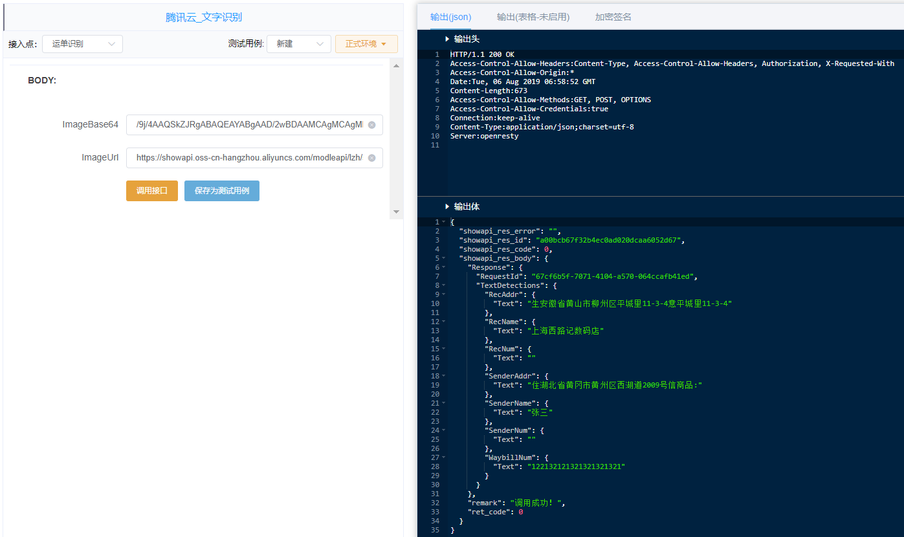The width and height of the screenshot is (904, 537).
Task: Fold RecAddr object at line 9
Action: point(443,294)
